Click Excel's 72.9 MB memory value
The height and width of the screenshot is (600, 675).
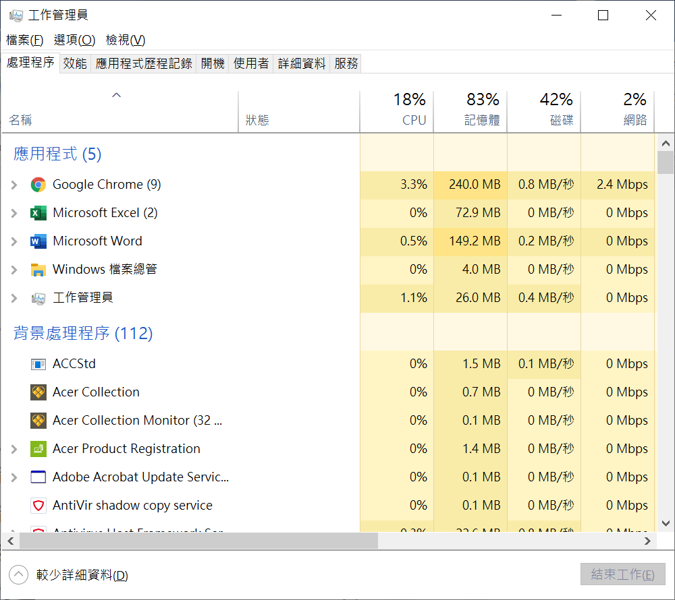tap(478, 213)
